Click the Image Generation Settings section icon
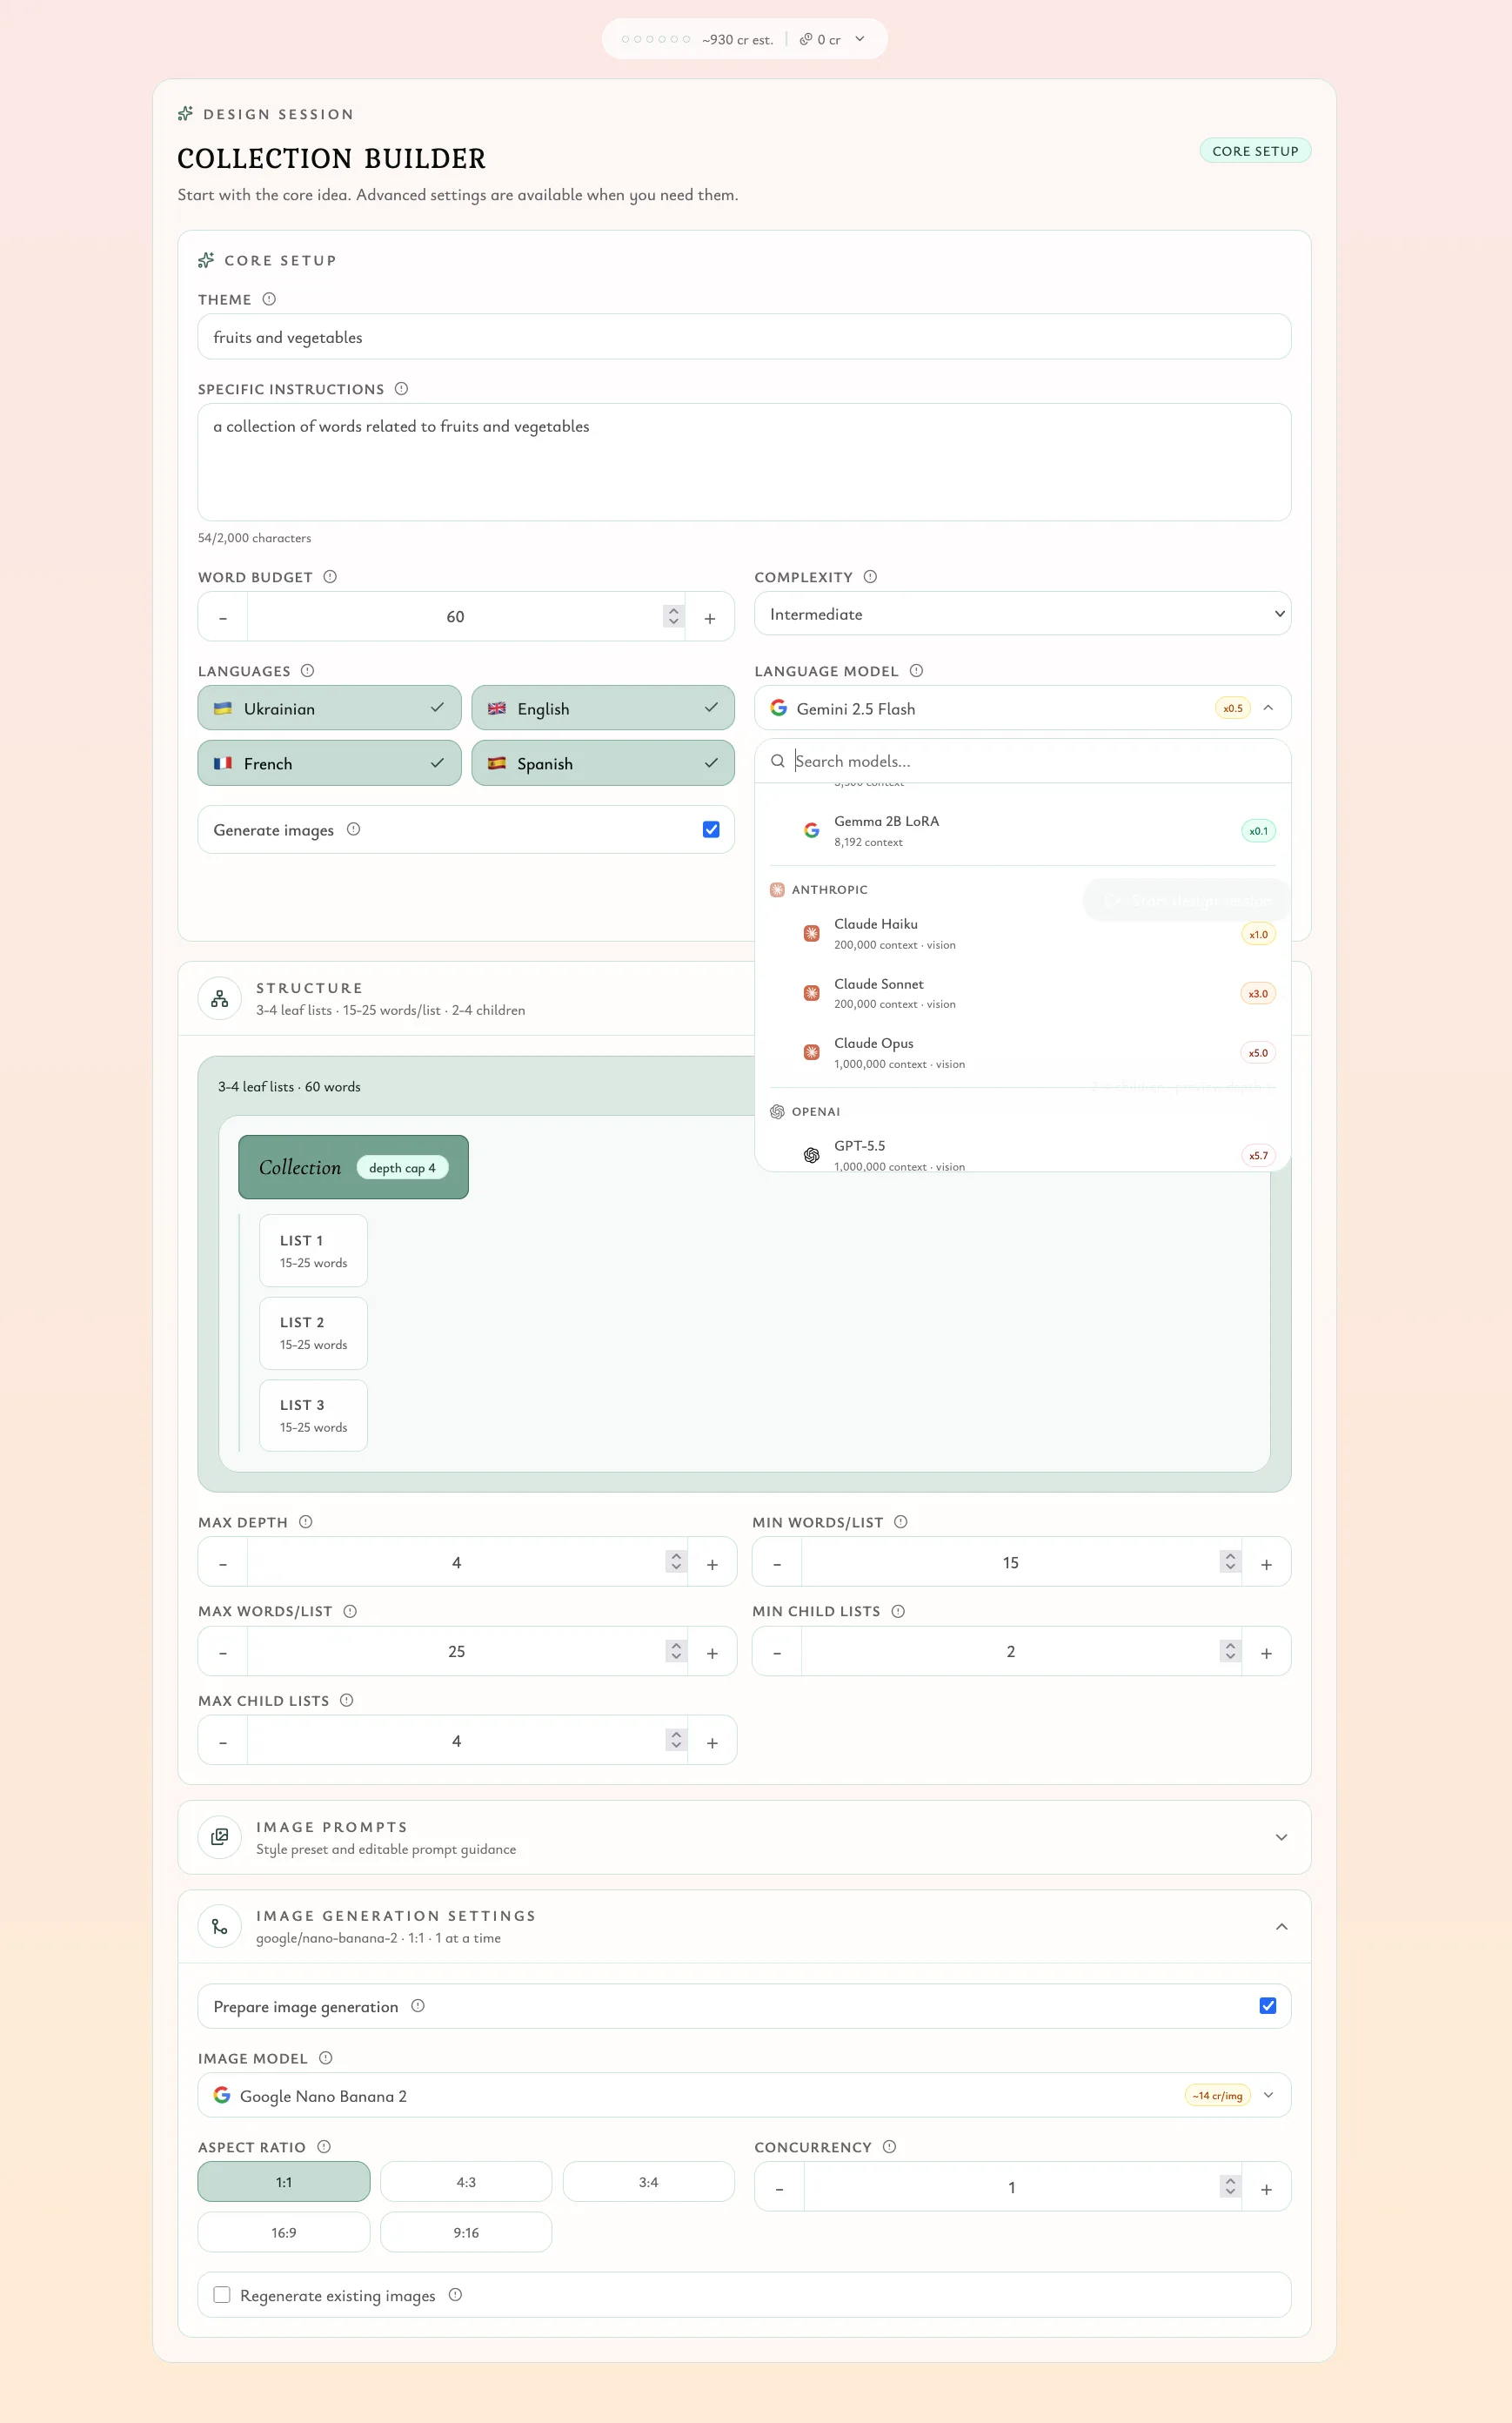 [219, 1925]
